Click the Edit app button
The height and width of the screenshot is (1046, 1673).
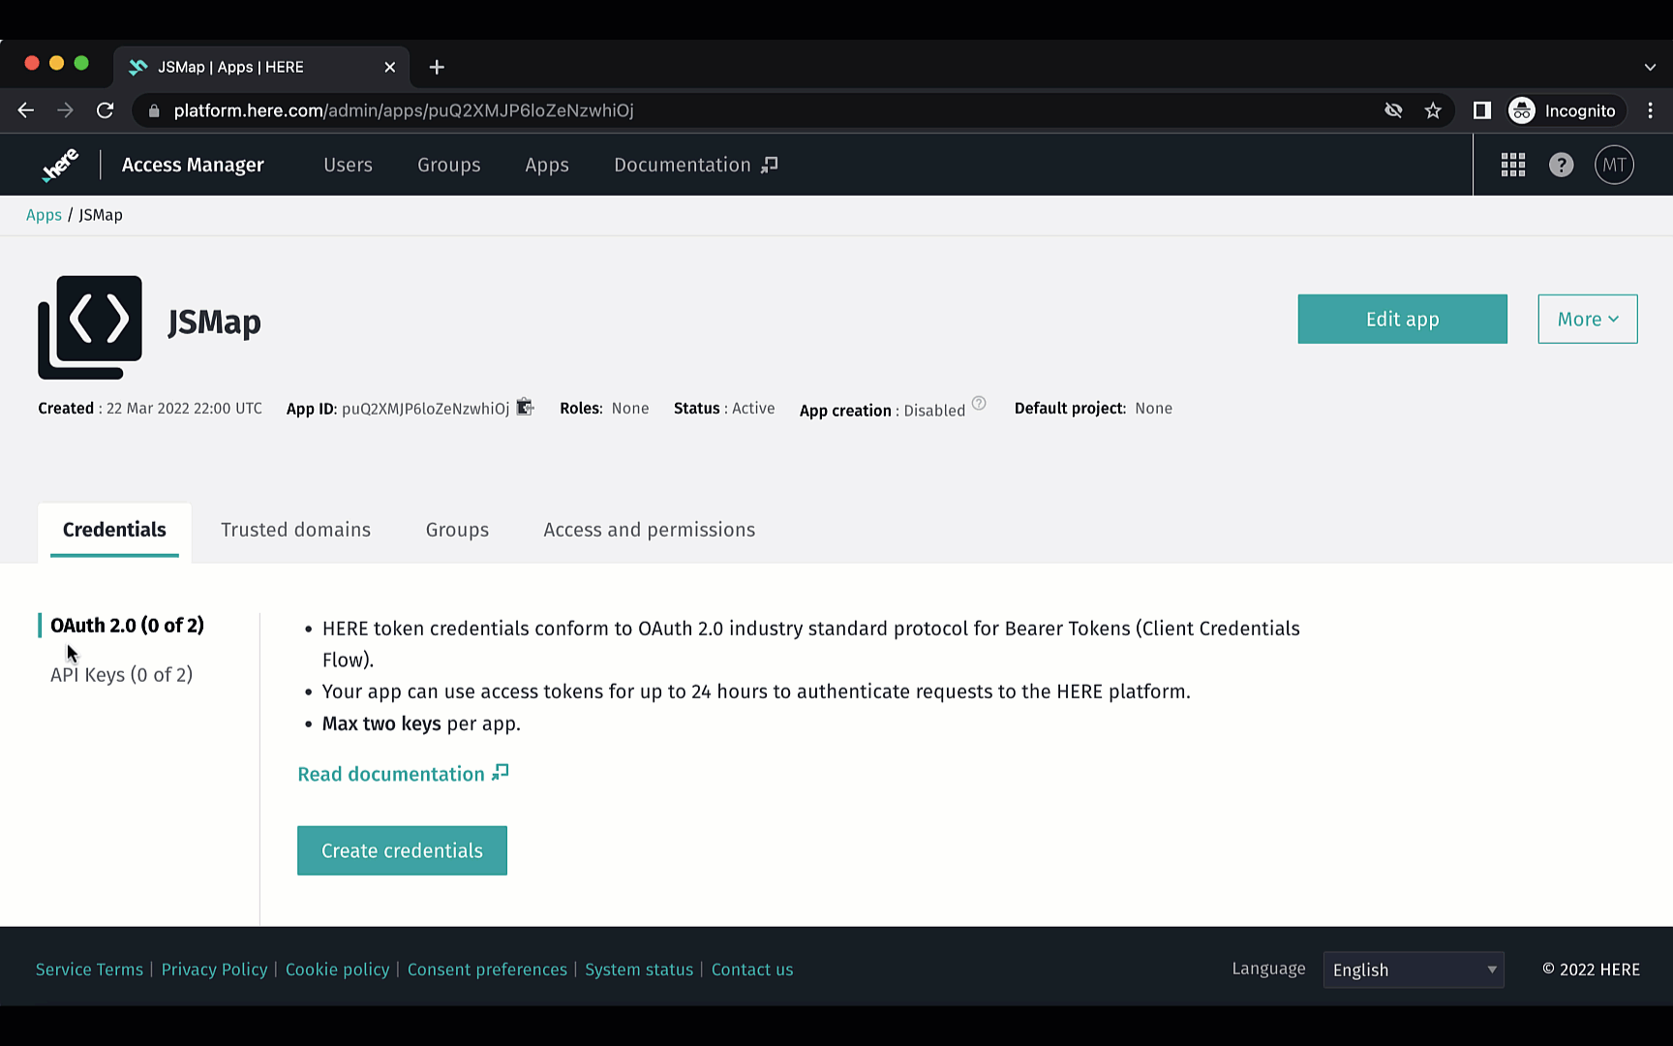point(1402,319)
